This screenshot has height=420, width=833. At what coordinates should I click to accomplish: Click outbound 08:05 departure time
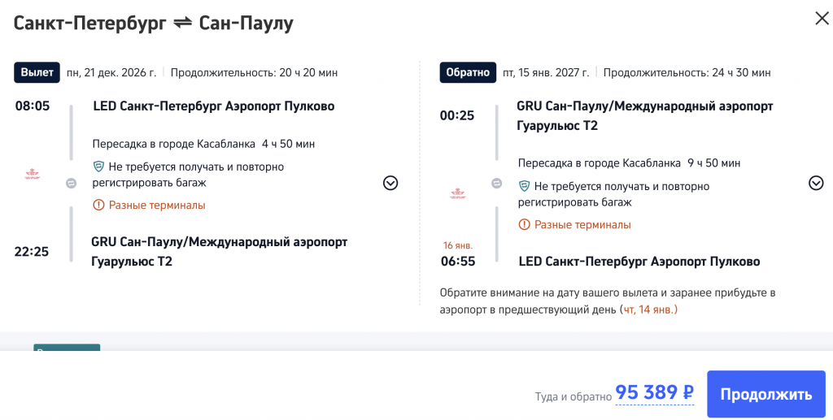pyautogui.click(x=32, y=106)
